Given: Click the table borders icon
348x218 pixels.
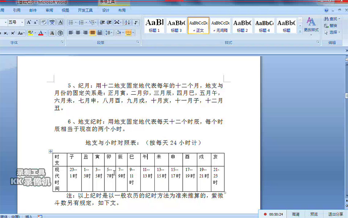Looking at the screenshot, I should [128, 33].
